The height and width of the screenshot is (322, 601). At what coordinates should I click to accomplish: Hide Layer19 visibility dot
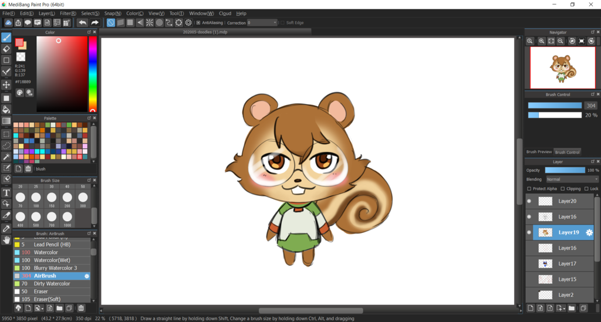529,232
